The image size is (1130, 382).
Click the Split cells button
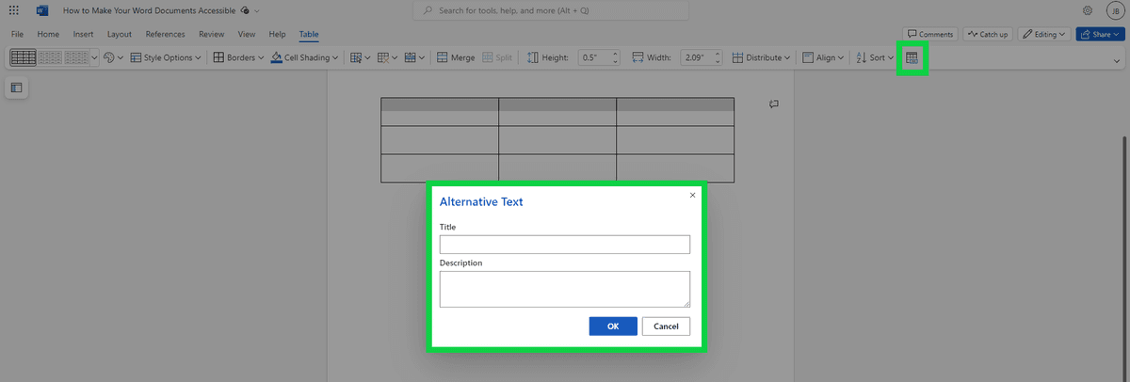click(497, 57)
